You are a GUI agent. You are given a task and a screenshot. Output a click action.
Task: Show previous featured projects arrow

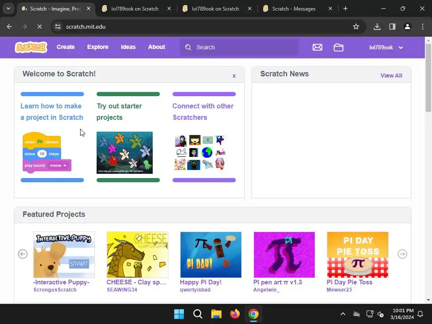(23, 254)
